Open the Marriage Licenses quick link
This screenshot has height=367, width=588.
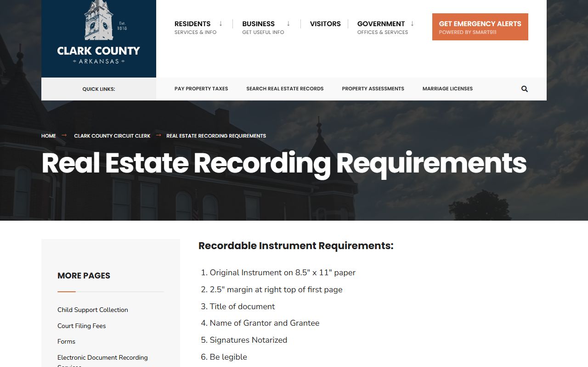(447, 89)
